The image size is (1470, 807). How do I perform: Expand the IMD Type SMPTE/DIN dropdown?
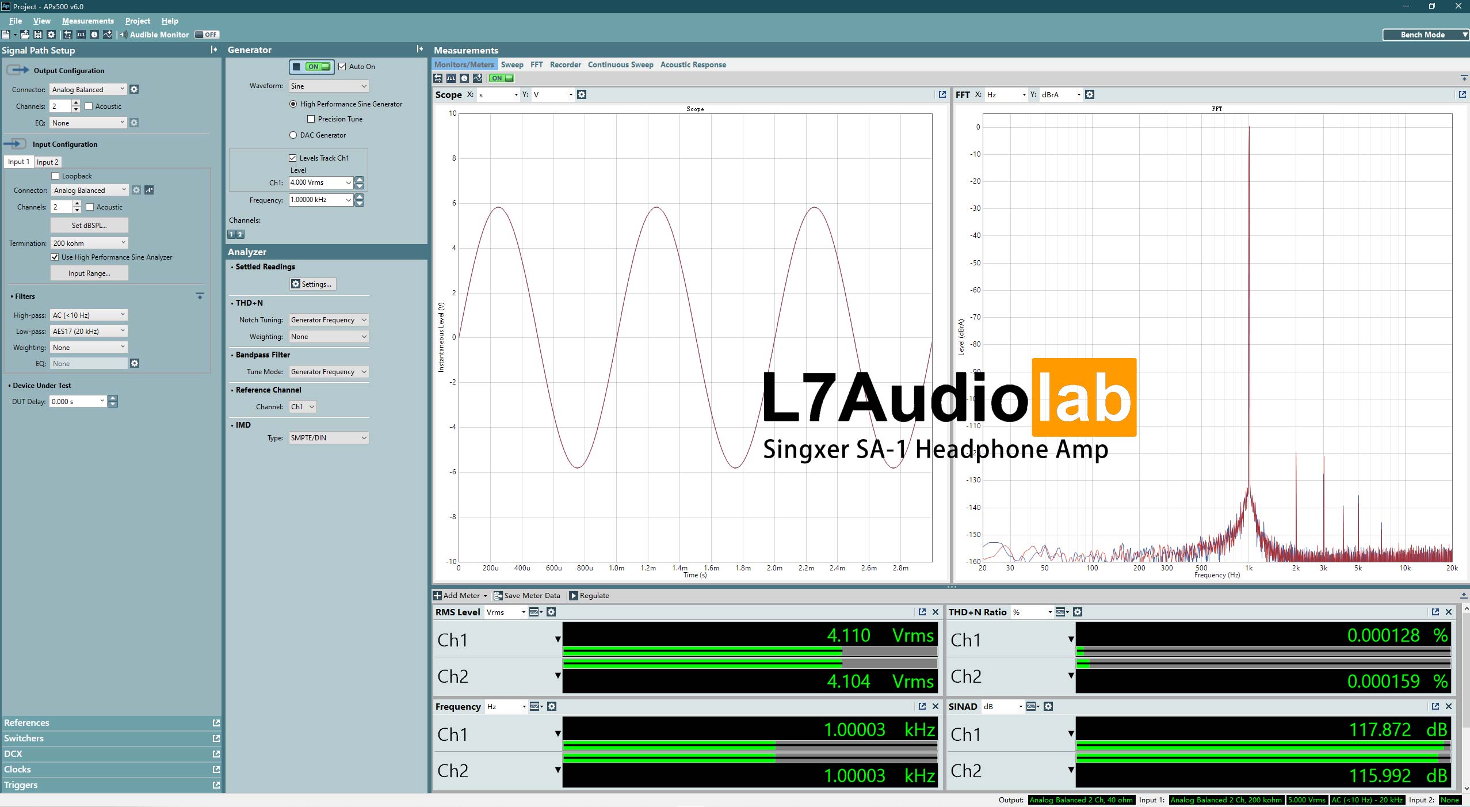[328, 438]
